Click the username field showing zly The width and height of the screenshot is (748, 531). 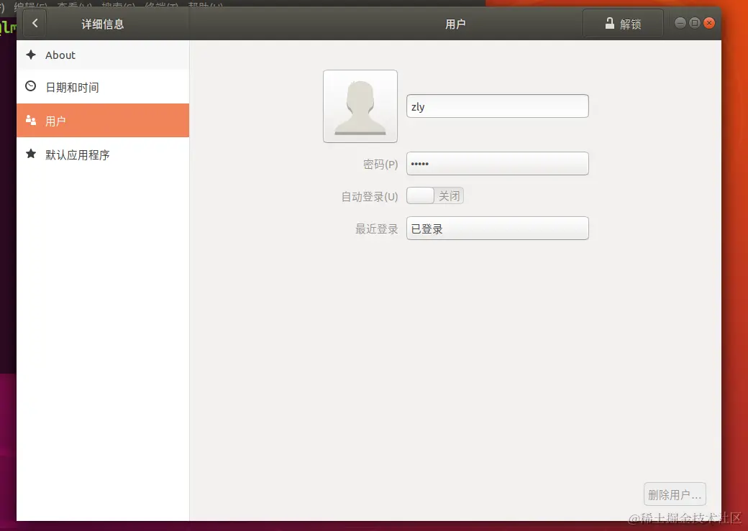[x=497, y=106]
